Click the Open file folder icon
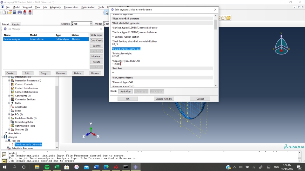Viewport: 305px width, 171px height. point(9,12)
